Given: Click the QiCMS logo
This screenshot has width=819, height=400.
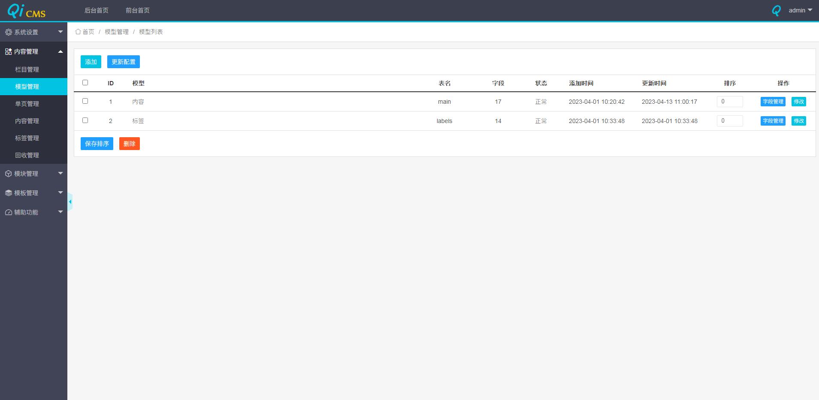Looking at the screenshot, I should pos(26,11).
